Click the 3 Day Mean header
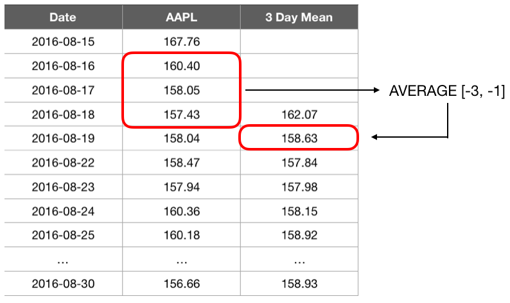This screenshot has height=303, width=510. click(299, 17)
